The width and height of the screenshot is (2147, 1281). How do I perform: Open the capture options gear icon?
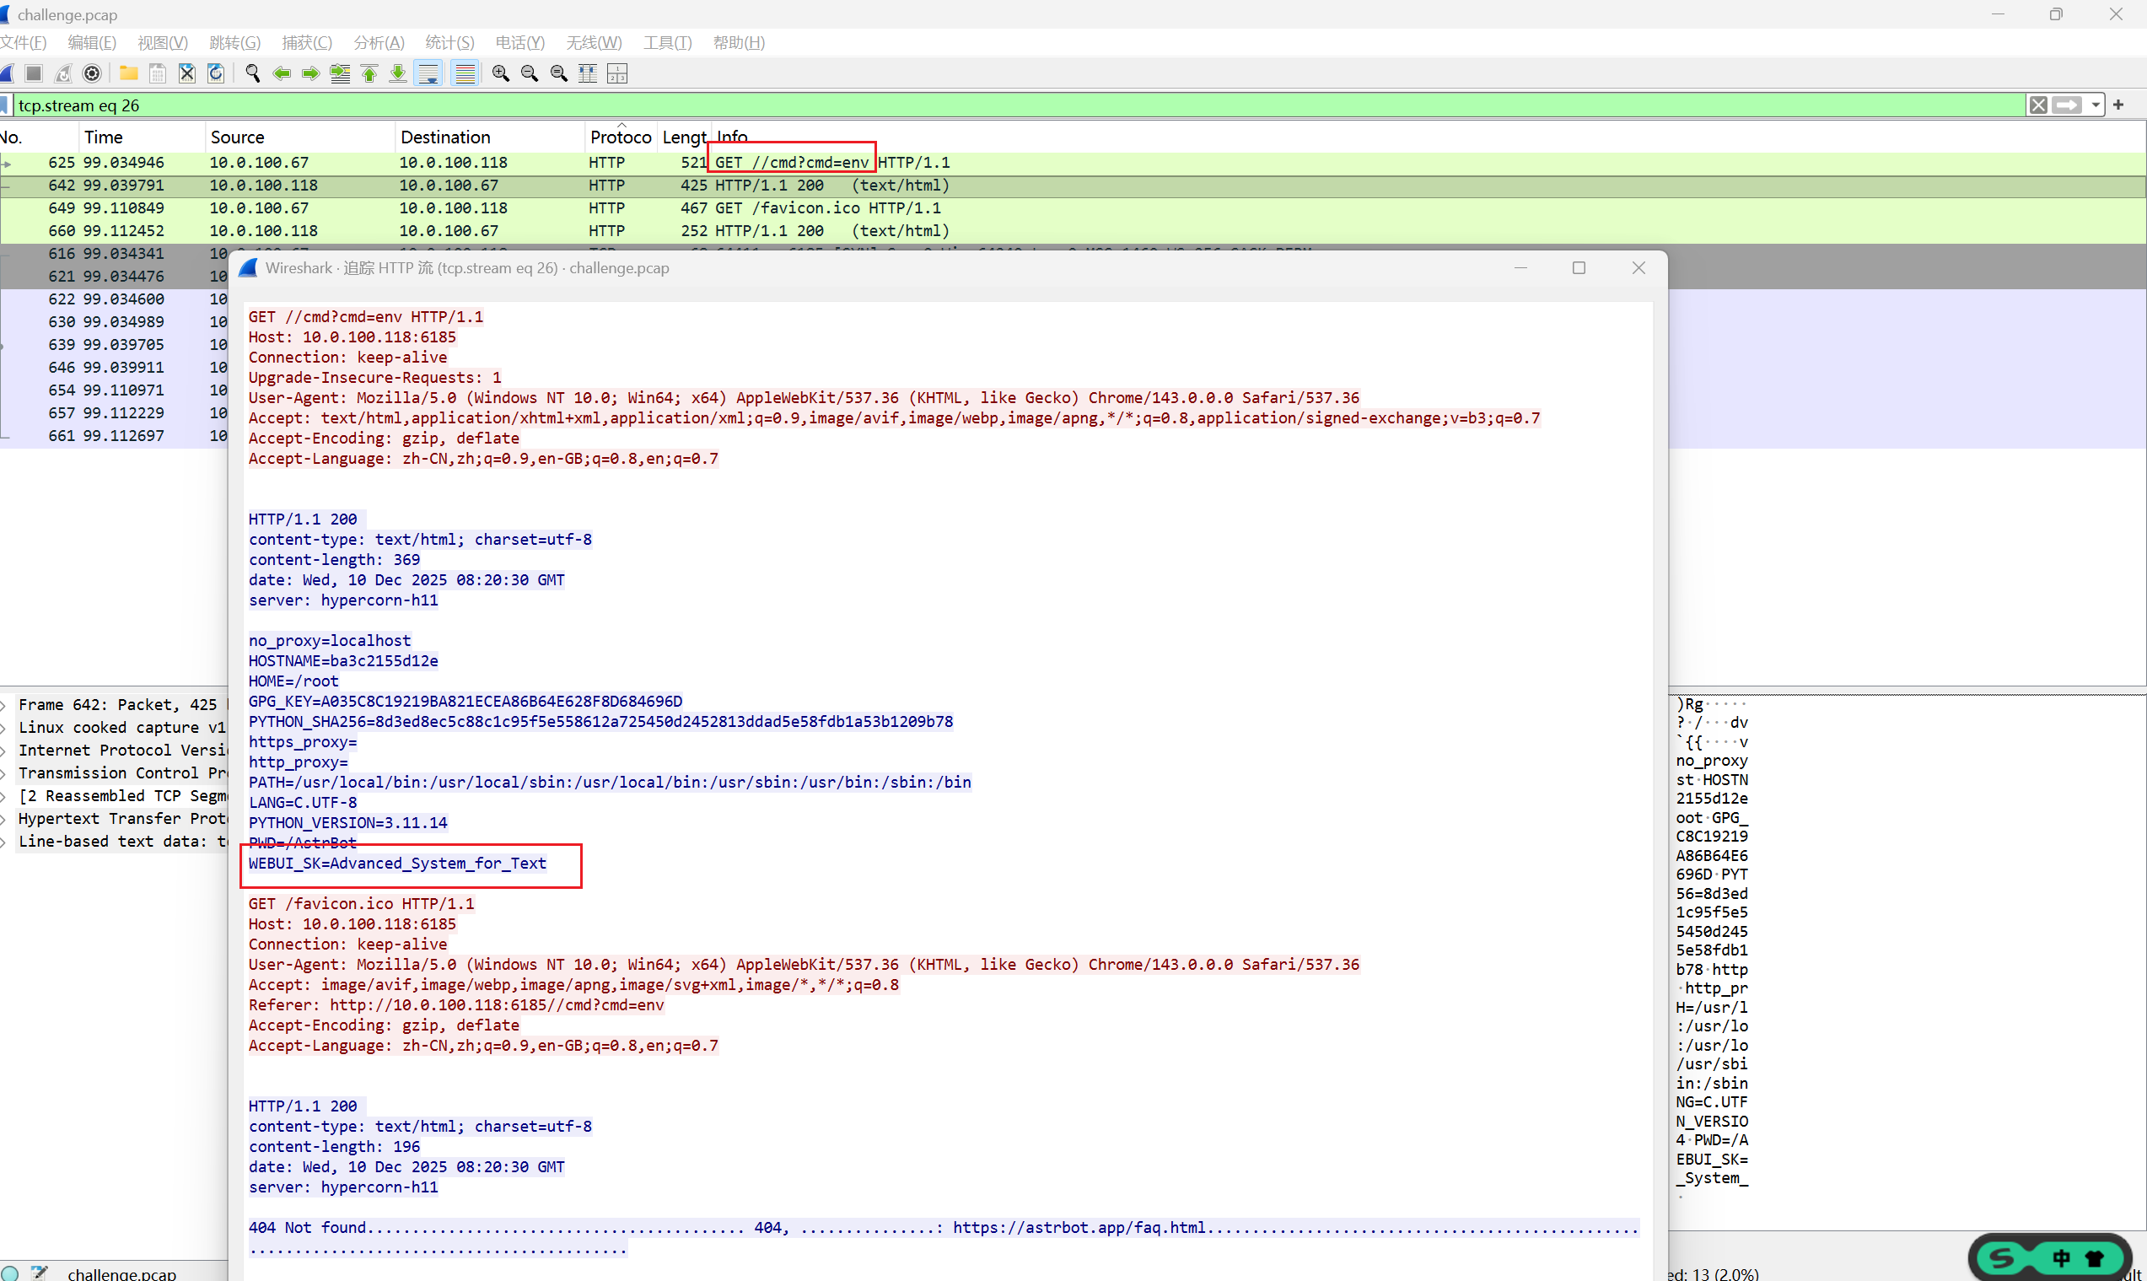point(91,74)
